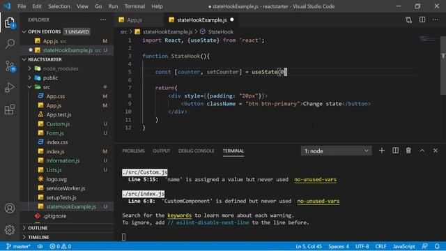Viewport: 446px width, 251px height.
Task: Click the StateHook symbol in breadcrumb
Action: click(x=217, y=31)
